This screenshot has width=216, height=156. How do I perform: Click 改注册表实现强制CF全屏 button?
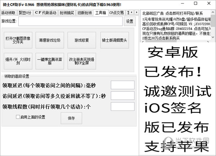[x=82, y=61]
